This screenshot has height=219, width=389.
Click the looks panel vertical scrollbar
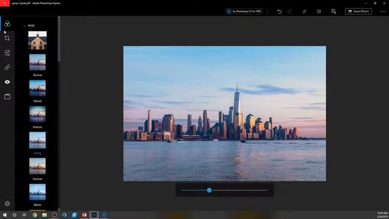click(59, 40)
